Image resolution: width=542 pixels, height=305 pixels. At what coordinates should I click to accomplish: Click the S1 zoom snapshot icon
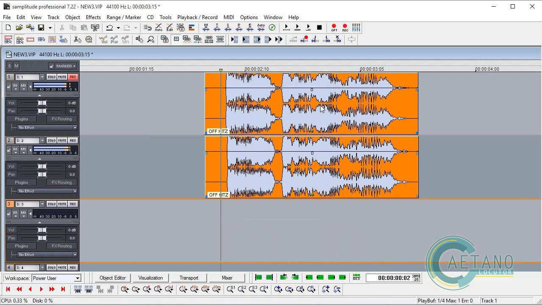click(x=231, y=289)
